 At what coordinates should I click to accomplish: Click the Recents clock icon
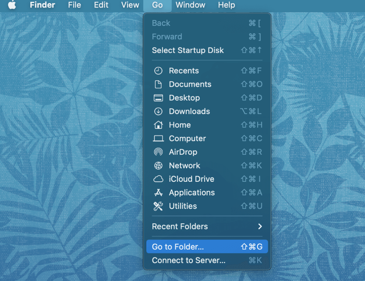tap(158, 71)
